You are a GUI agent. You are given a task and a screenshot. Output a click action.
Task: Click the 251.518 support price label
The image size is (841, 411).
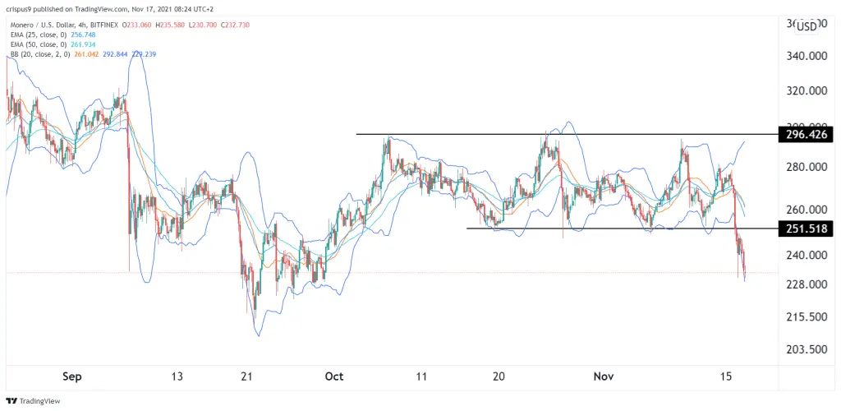click(x=807, y=229)
